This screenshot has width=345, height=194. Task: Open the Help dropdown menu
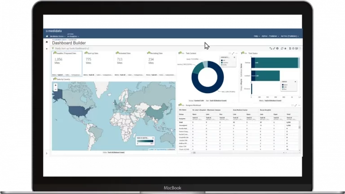257,36
